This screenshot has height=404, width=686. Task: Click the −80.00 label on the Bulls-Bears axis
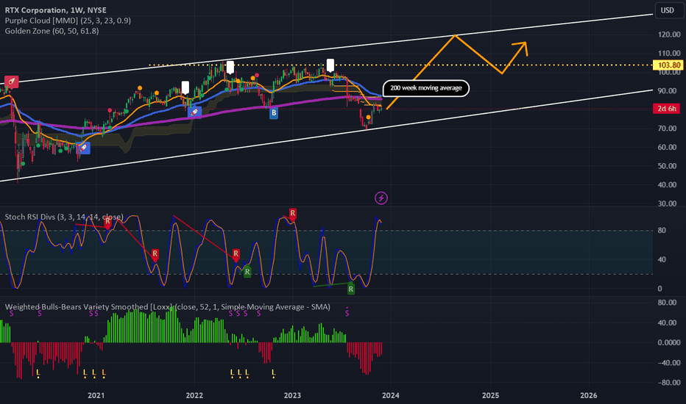click(x=669, y=383)
